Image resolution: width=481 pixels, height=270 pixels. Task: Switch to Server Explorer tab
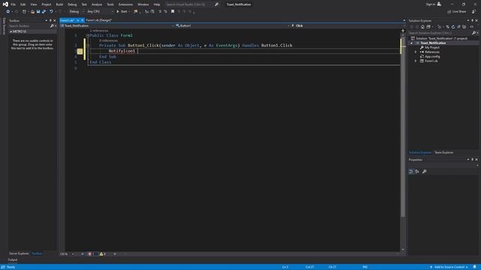click(19, 253)
